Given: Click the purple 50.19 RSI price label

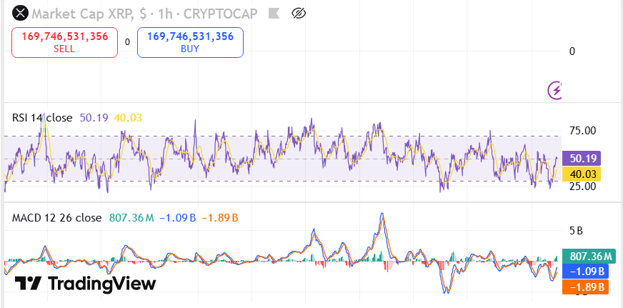Looking at the screenshot, I should 582,159.
